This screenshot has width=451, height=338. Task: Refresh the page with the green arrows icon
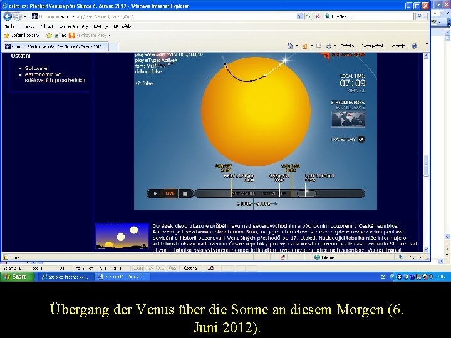tap(308, 16)
